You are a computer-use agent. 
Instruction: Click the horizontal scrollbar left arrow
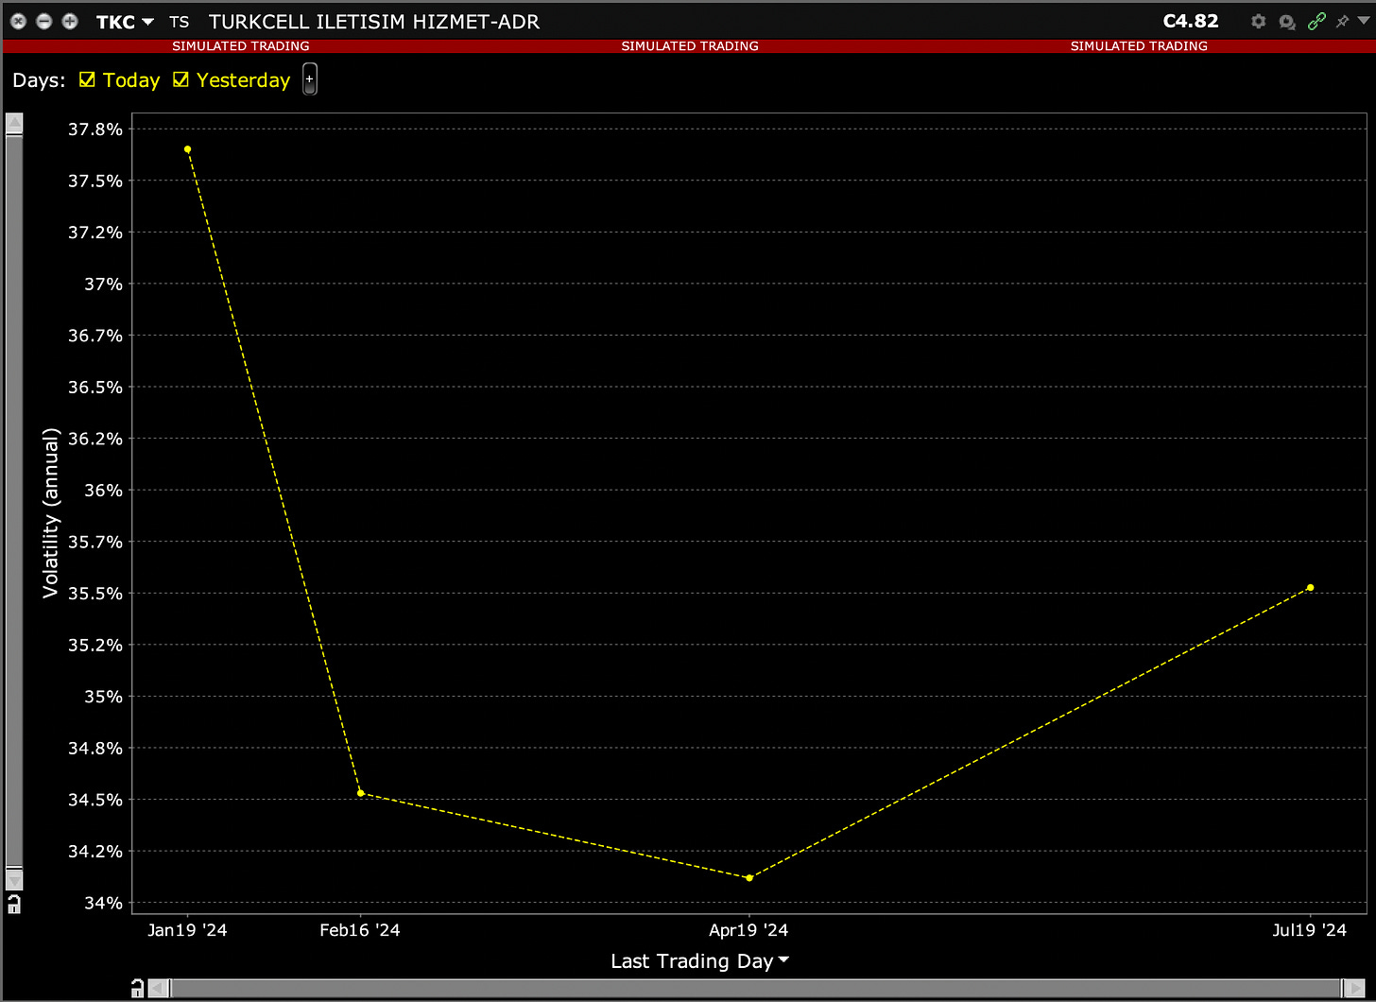point(160,989)
